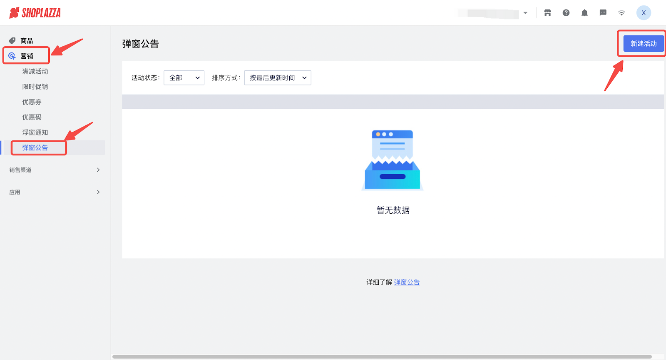
Task: Open the 活动状态 全部 dropdown
Action: click(x=184, y=78)
